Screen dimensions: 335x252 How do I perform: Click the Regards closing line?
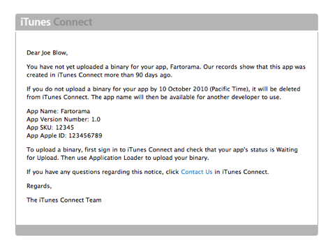pyautogui.click(x=39, y=186)
